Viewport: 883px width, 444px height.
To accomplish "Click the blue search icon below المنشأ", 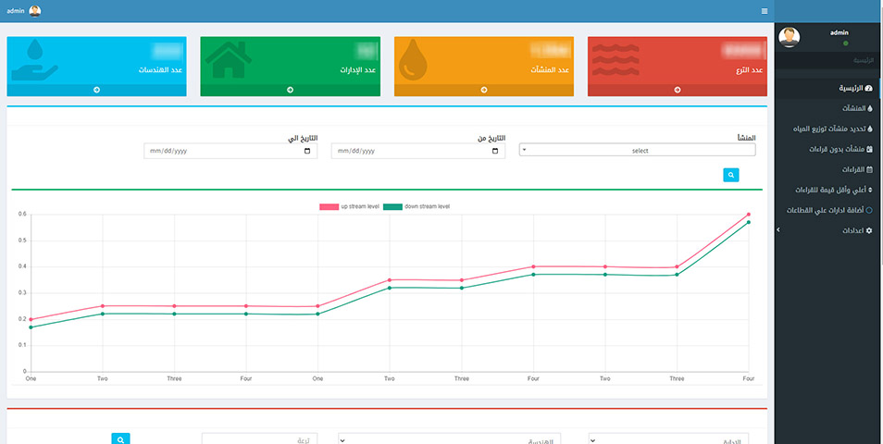I will [731, 175].
